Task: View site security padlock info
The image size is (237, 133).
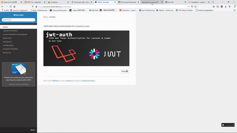Action: point(36,7)
